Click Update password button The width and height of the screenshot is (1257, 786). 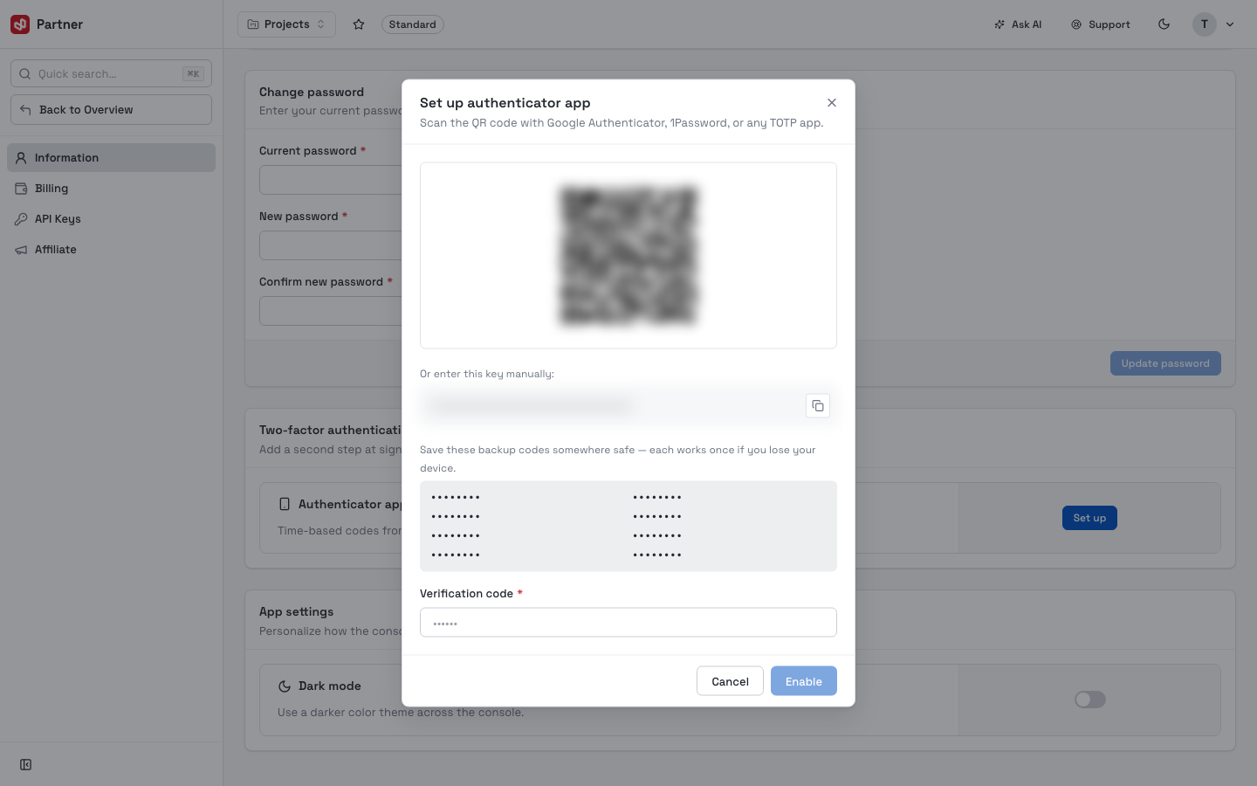1165,363
